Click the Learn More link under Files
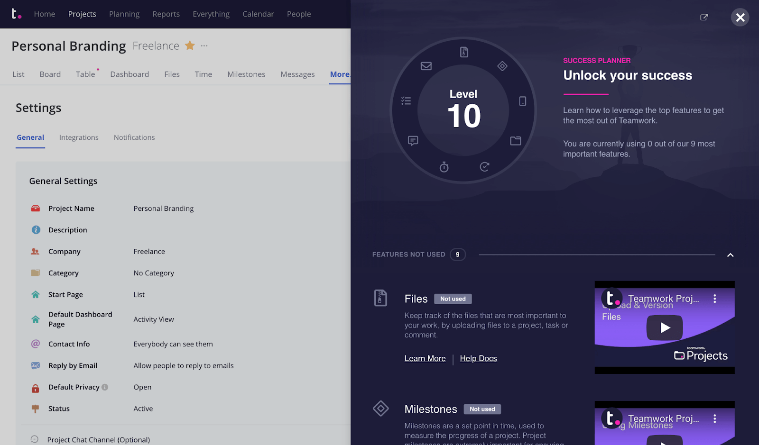 [x=425, y=358]
